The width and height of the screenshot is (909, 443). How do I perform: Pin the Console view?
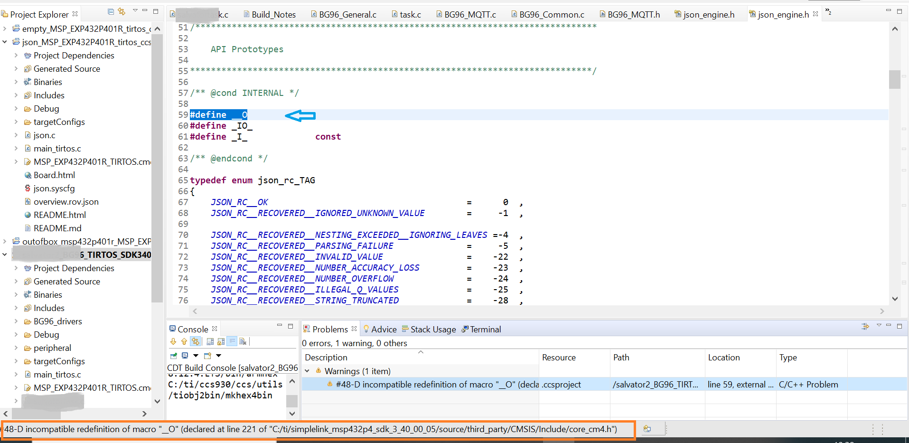click(x=173, y=355)
